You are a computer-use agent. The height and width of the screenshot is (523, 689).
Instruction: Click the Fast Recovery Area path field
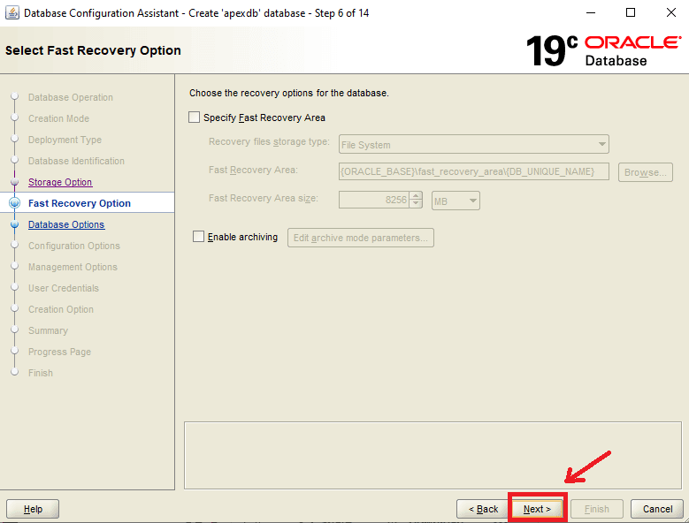point(474,171)
